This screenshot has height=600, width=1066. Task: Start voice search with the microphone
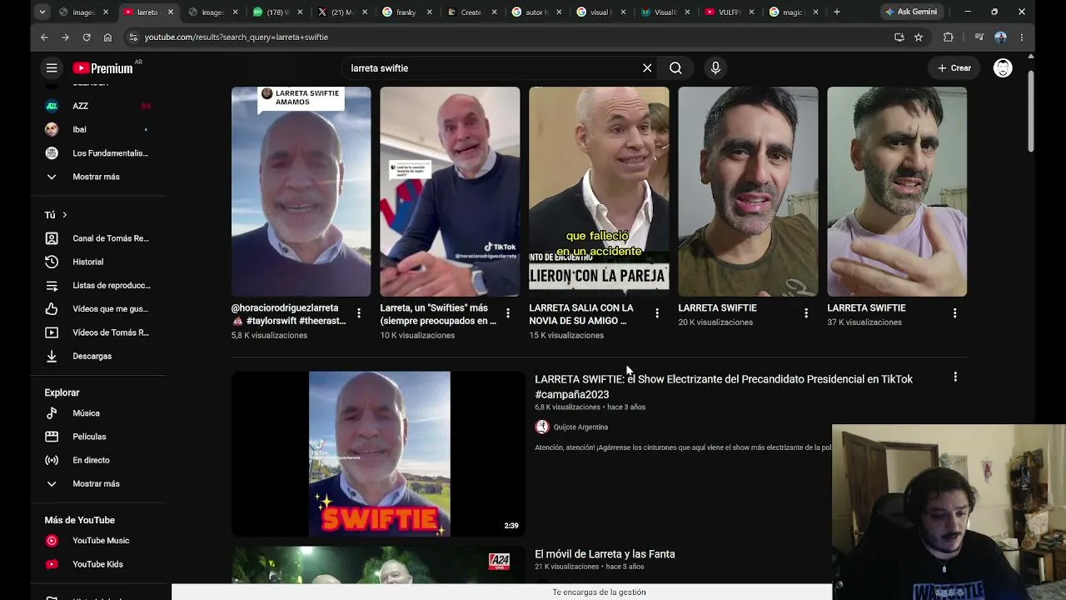(715, 68)
